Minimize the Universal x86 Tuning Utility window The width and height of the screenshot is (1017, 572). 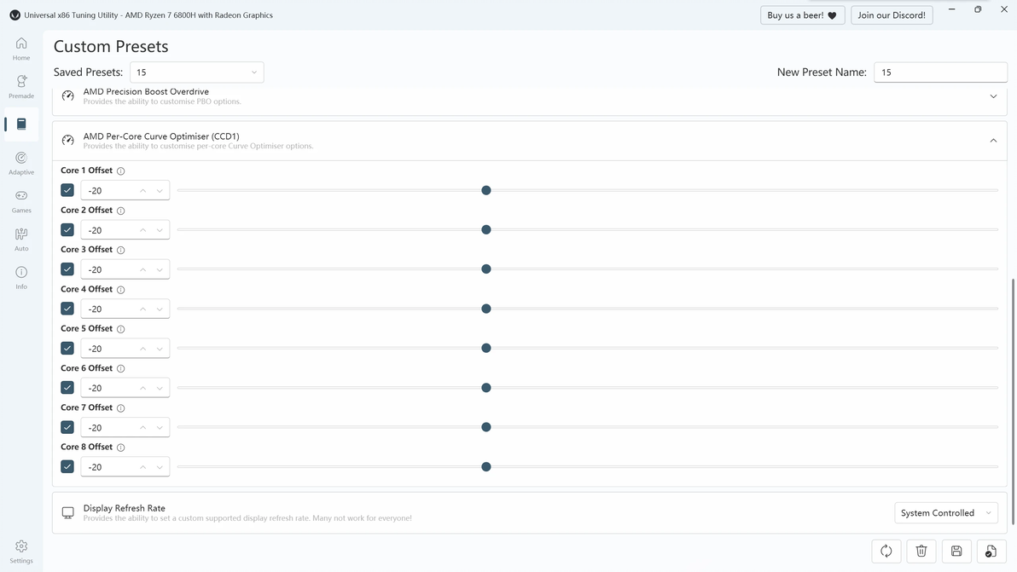(951, 9)
